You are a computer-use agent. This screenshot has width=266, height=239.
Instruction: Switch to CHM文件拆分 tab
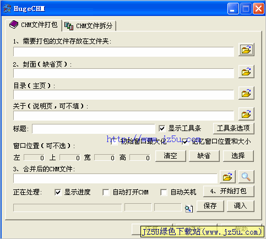89,26
